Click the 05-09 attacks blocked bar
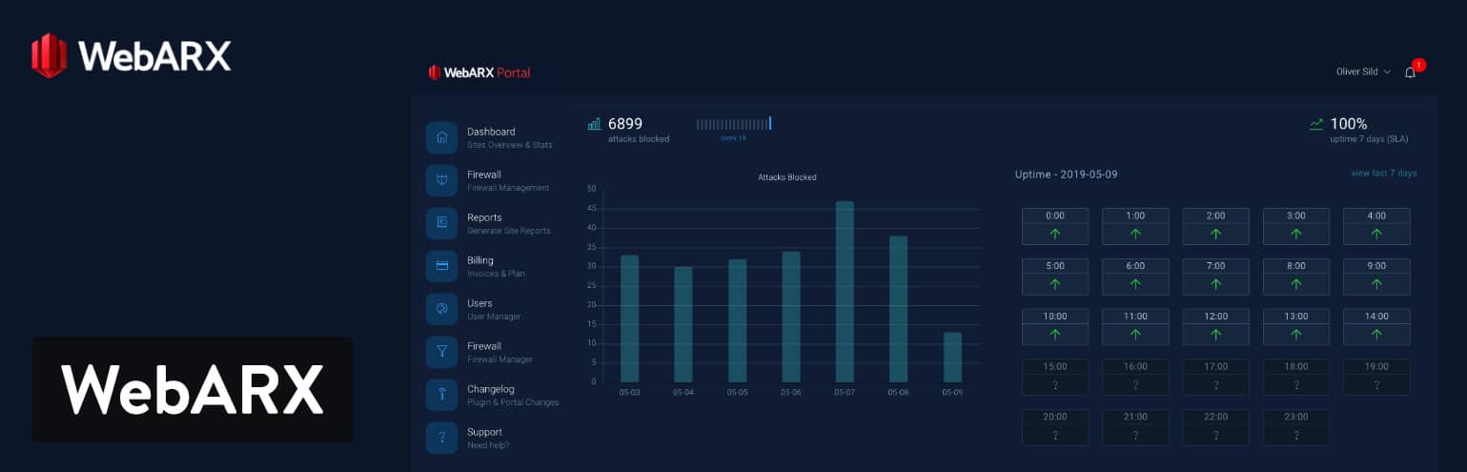Image resolution: width=1467 pixels, height=472 pixels. click(x=952, y=358)
